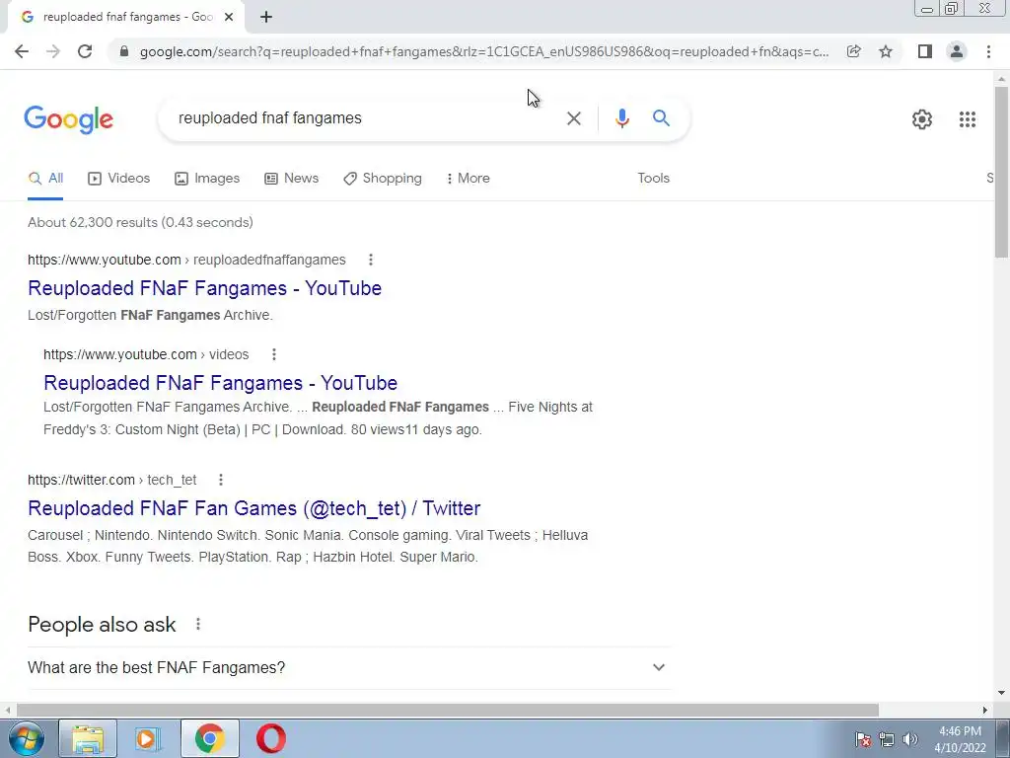Click the volume speaker tray icon
Image resolution: width=1010 pixels, height=758 pixels.
(910, 739)
